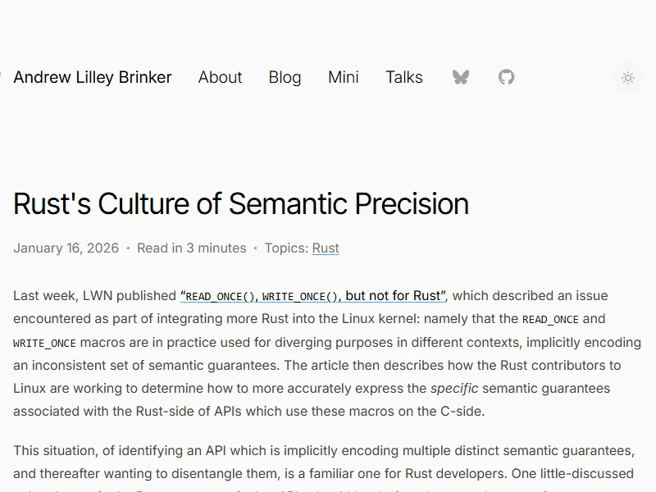Click the READ_ONCE code followed by "and"

(x=550, y=319)
